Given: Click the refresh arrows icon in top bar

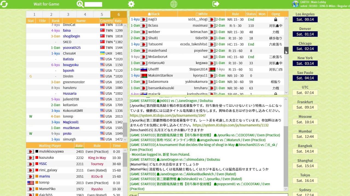Looking at the screenshot, I should pyautogui.click(x=4, y=4).
